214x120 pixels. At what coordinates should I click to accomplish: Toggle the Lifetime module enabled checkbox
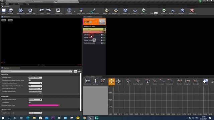coord(102,35)
